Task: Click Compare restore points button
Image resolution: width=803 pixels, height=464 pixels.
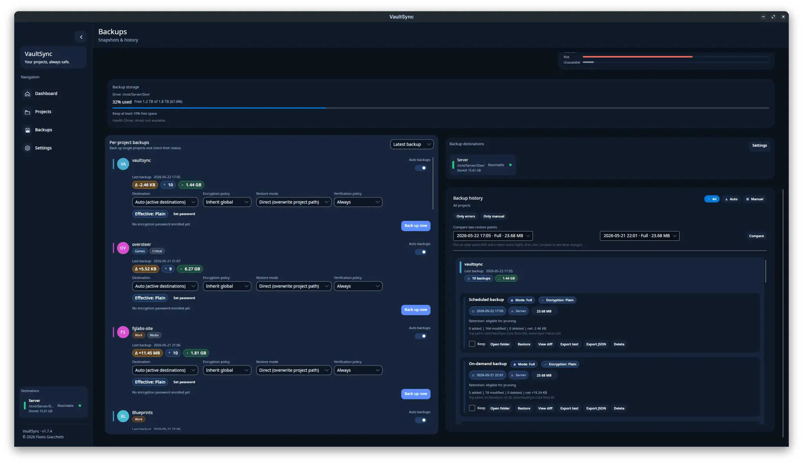Action: (756, 236)
